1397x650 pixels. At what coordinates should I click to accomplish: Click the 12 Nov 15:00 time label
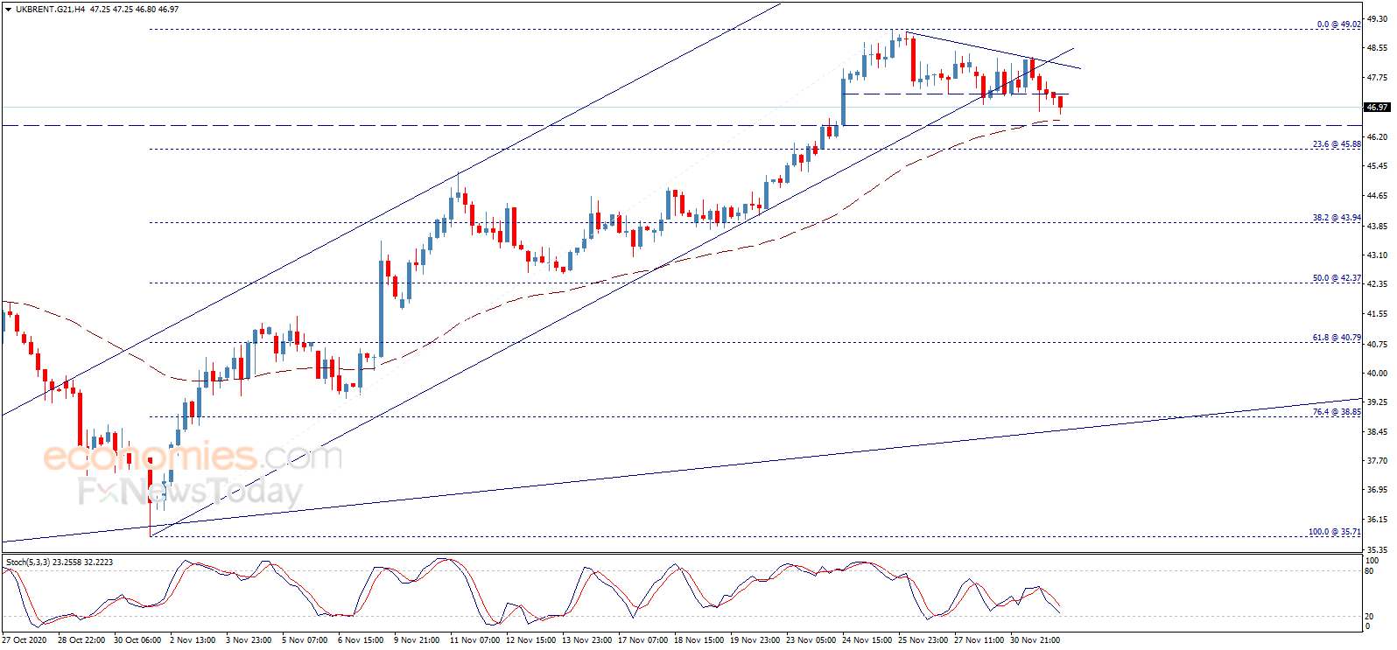pyautogui.click(x=530, y=640)
